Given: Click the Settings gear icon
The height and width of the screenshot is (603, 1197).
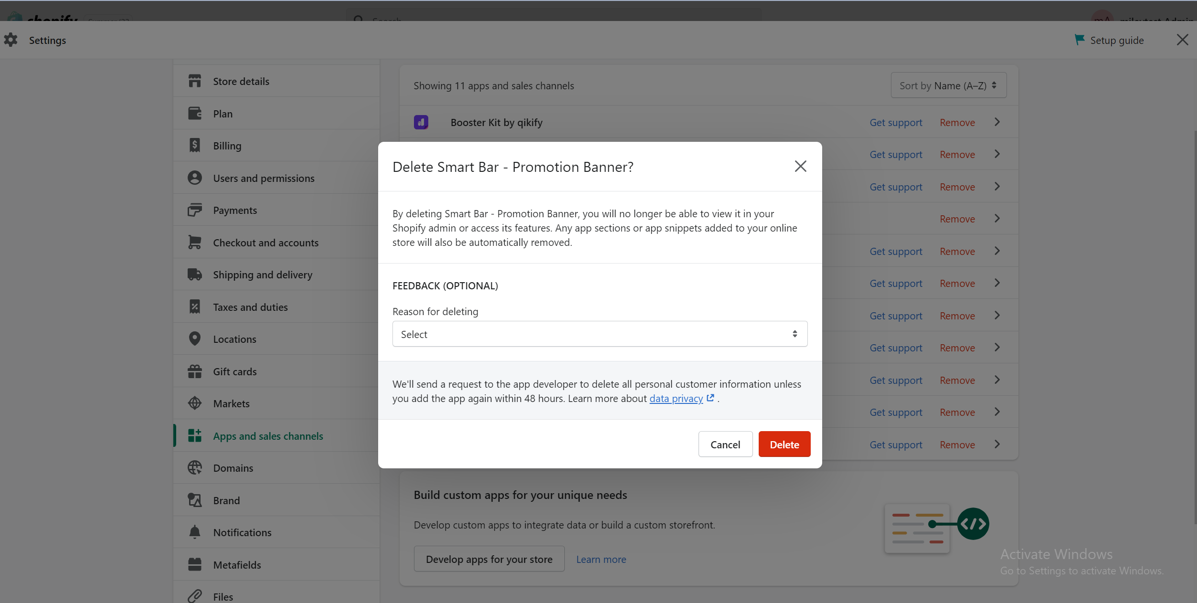Looking at the screenshot, I should pos(11,40).
